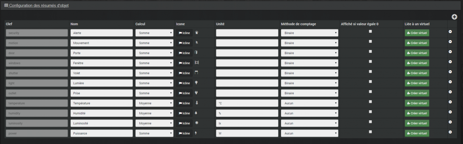Toggle 'Affiché si valeur égale 0' for motion

370,41
